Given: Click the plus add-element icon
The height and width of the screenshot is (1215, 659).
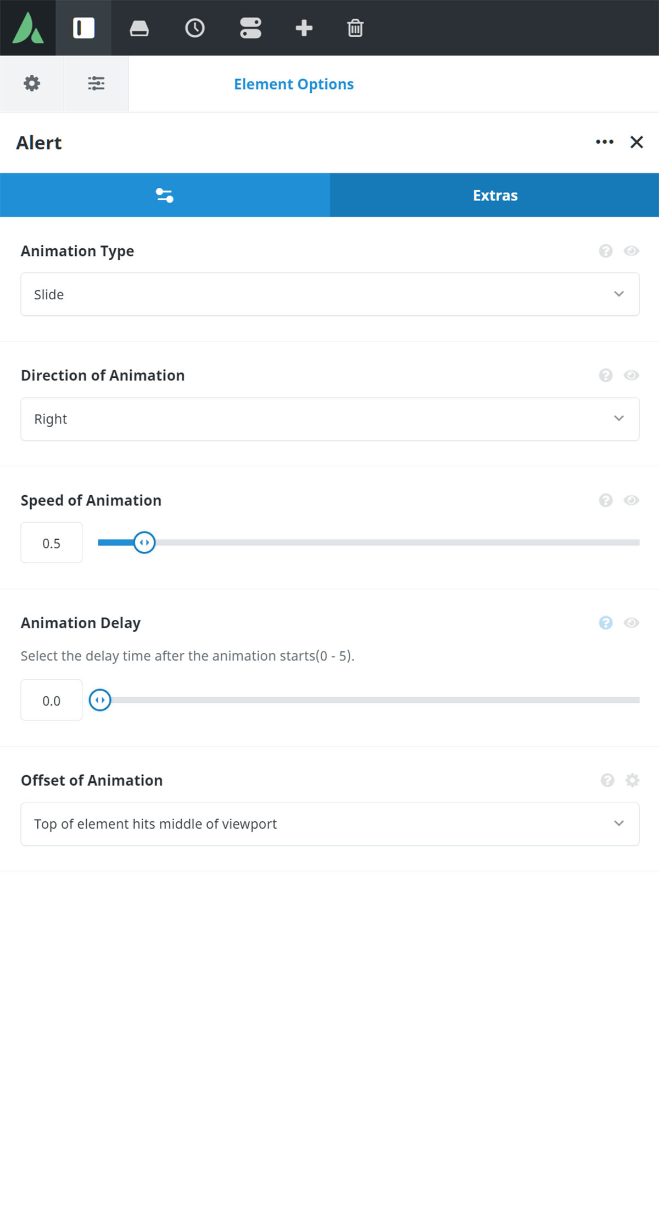Looking at the screenshot, I should tap(304, 28).
